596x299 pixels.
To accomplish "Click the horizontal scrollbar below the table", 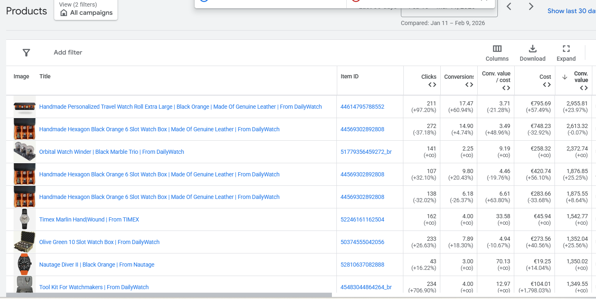I will click(x=169, y=295).
